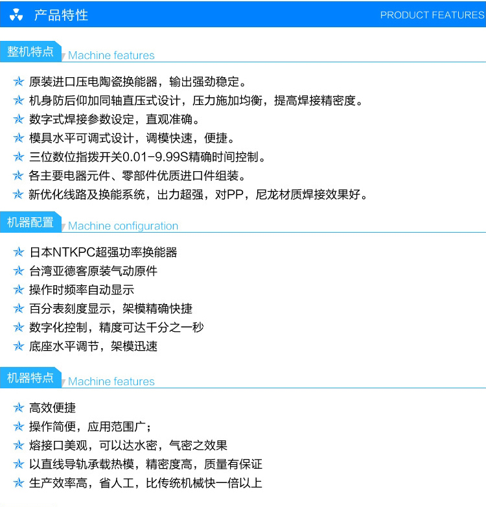Click the Machine configuration label
This screenshot has width=486, height=507.
[123, 226]
